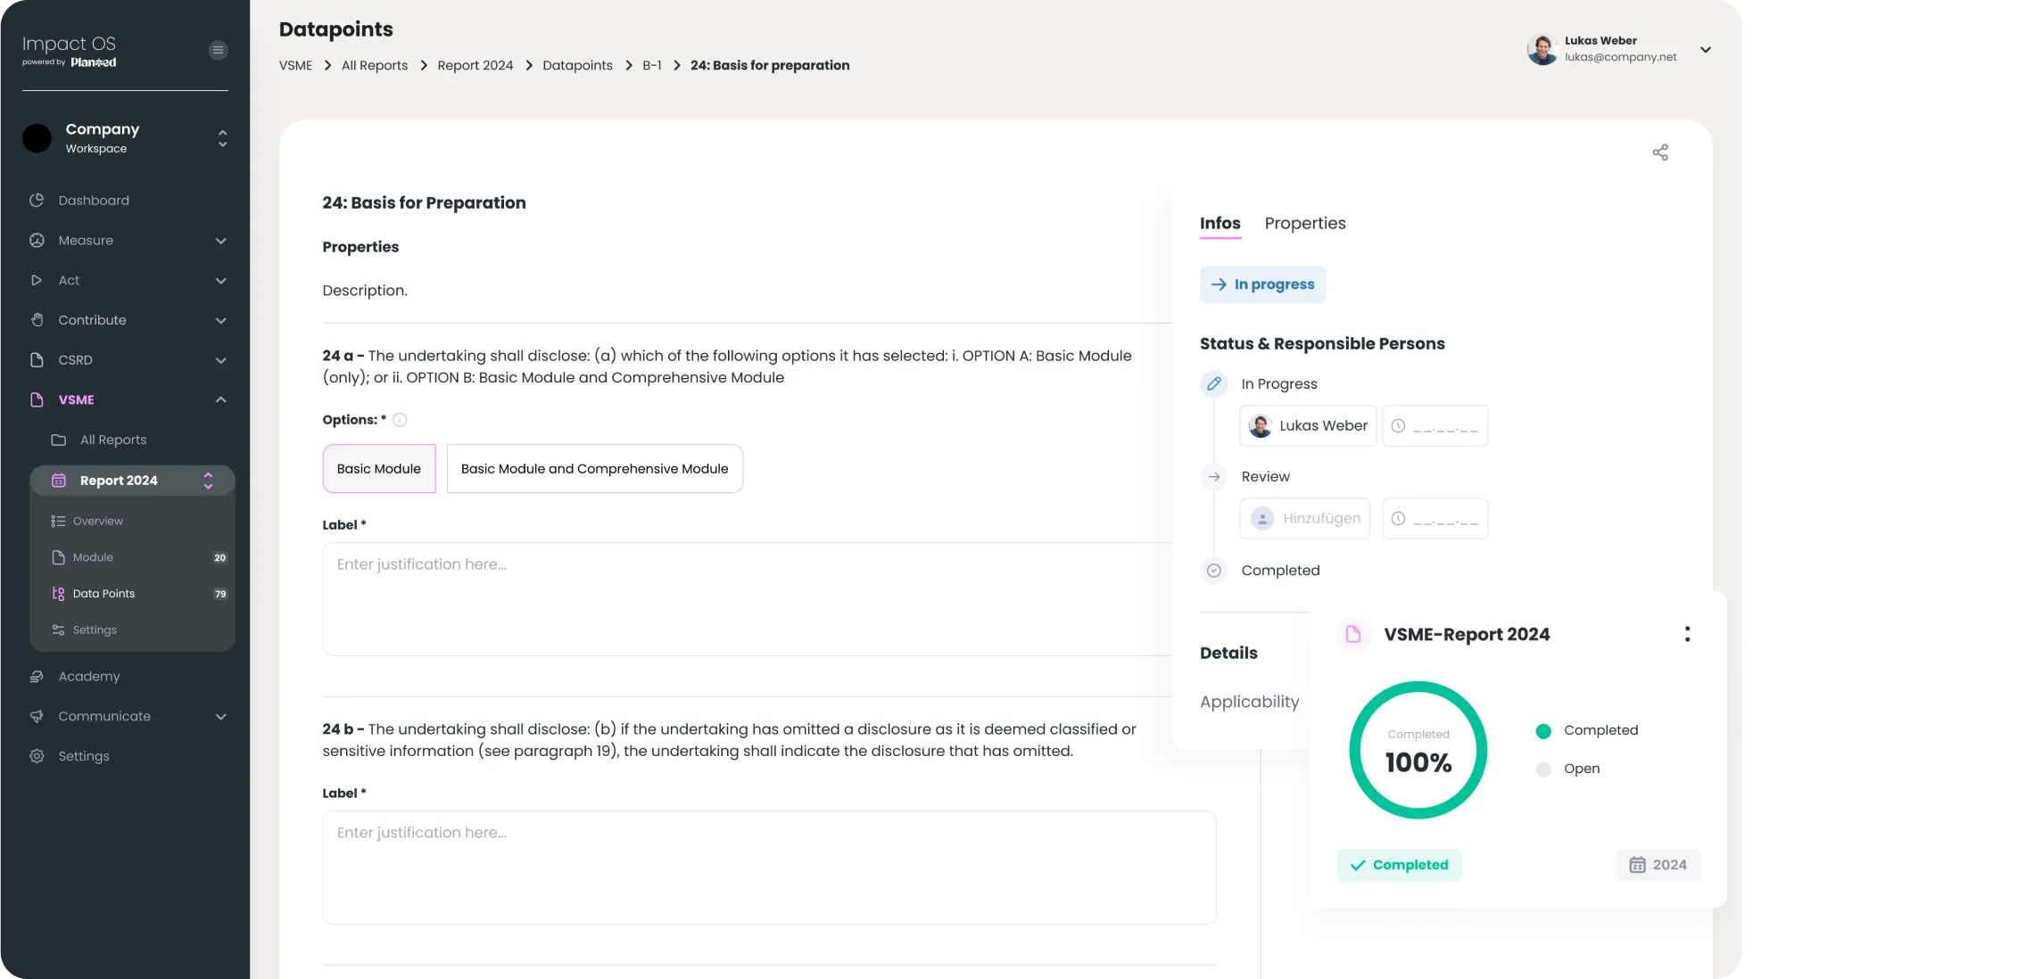
Task: Click the All Reports folder icon
Action: tap(59, 440)
